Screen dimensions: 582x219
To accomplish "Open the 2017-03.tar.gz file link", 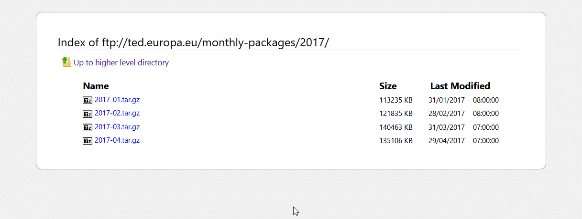I will pos(117,127).
